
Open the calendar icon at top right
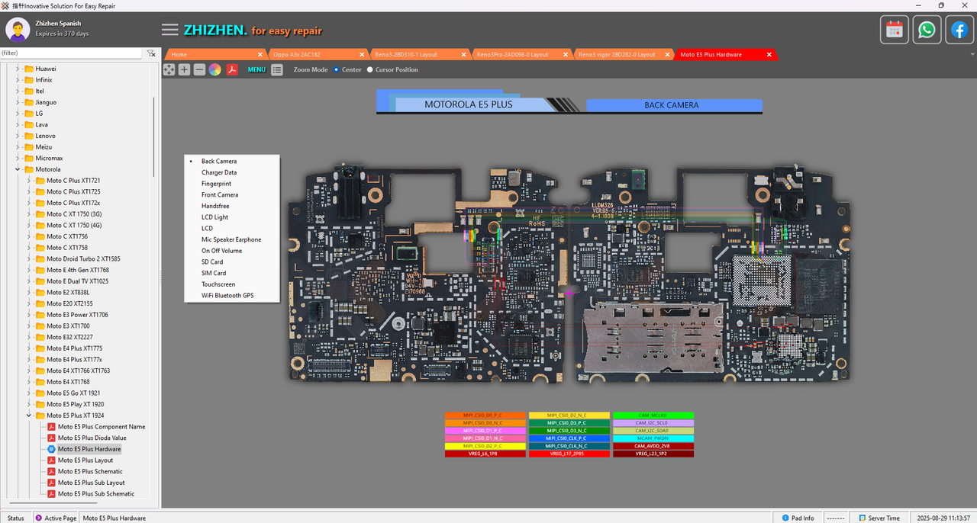(x=895, y=30)
